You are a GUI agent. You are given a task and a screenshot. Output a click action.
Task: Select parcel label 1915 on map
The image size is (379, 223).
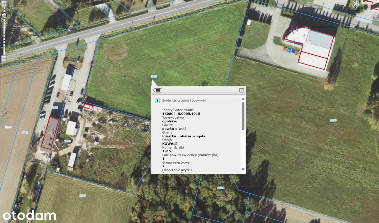[154, 76]
